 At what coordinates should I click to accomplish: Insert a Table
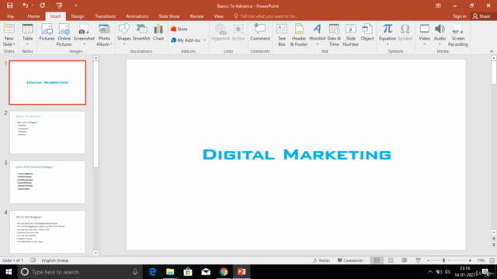(28, 34)
